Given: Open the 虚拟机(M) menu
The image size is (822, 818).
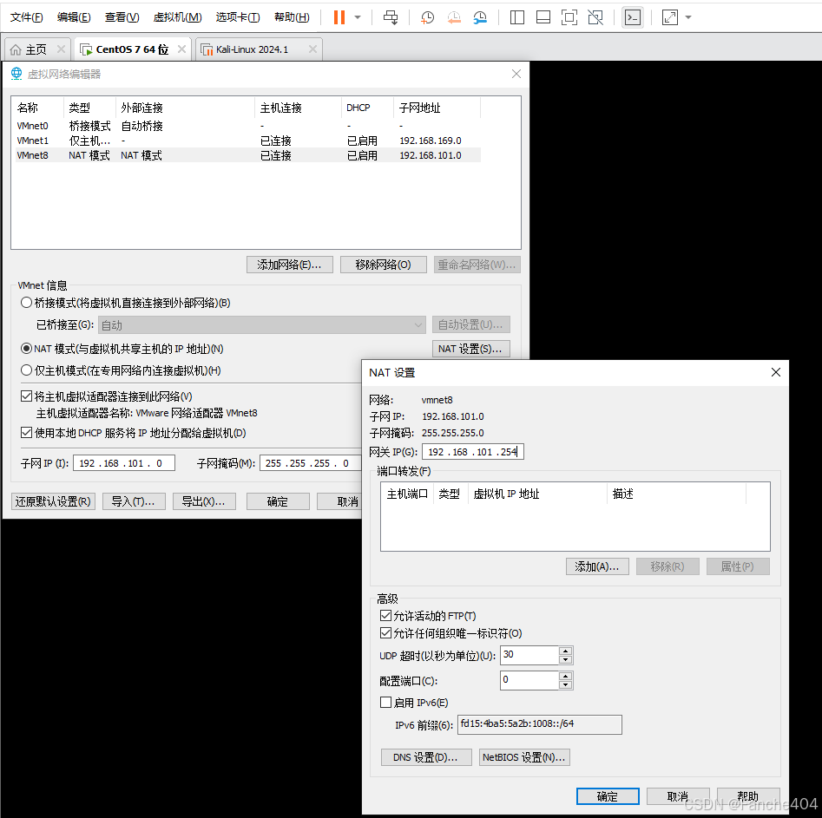Looking at the screenshot, I should tap(177, 17).
